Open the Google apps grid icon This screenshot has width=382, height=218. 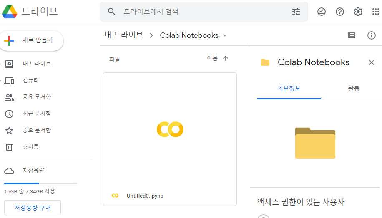click(x=376, y=11)
